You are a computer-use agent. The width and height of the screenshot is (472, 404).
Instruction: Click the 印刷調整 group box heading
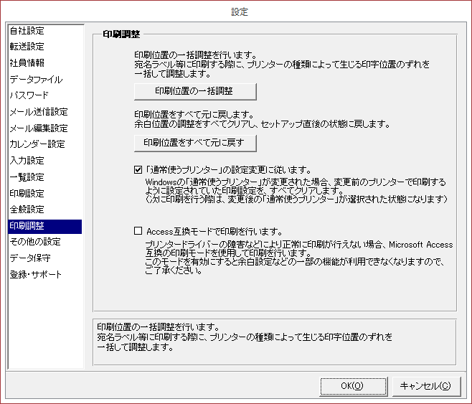pyautogui.click(x=121, y=34)
